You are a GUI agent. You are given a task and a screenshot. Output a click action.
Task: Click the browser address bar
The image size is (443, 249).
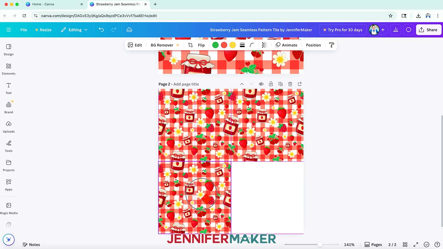211,16
